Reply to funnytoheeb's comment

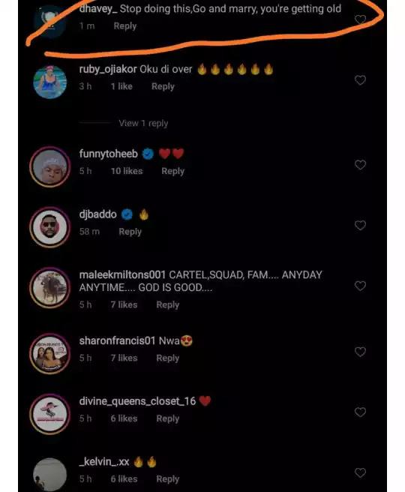[x=172, y=171]
